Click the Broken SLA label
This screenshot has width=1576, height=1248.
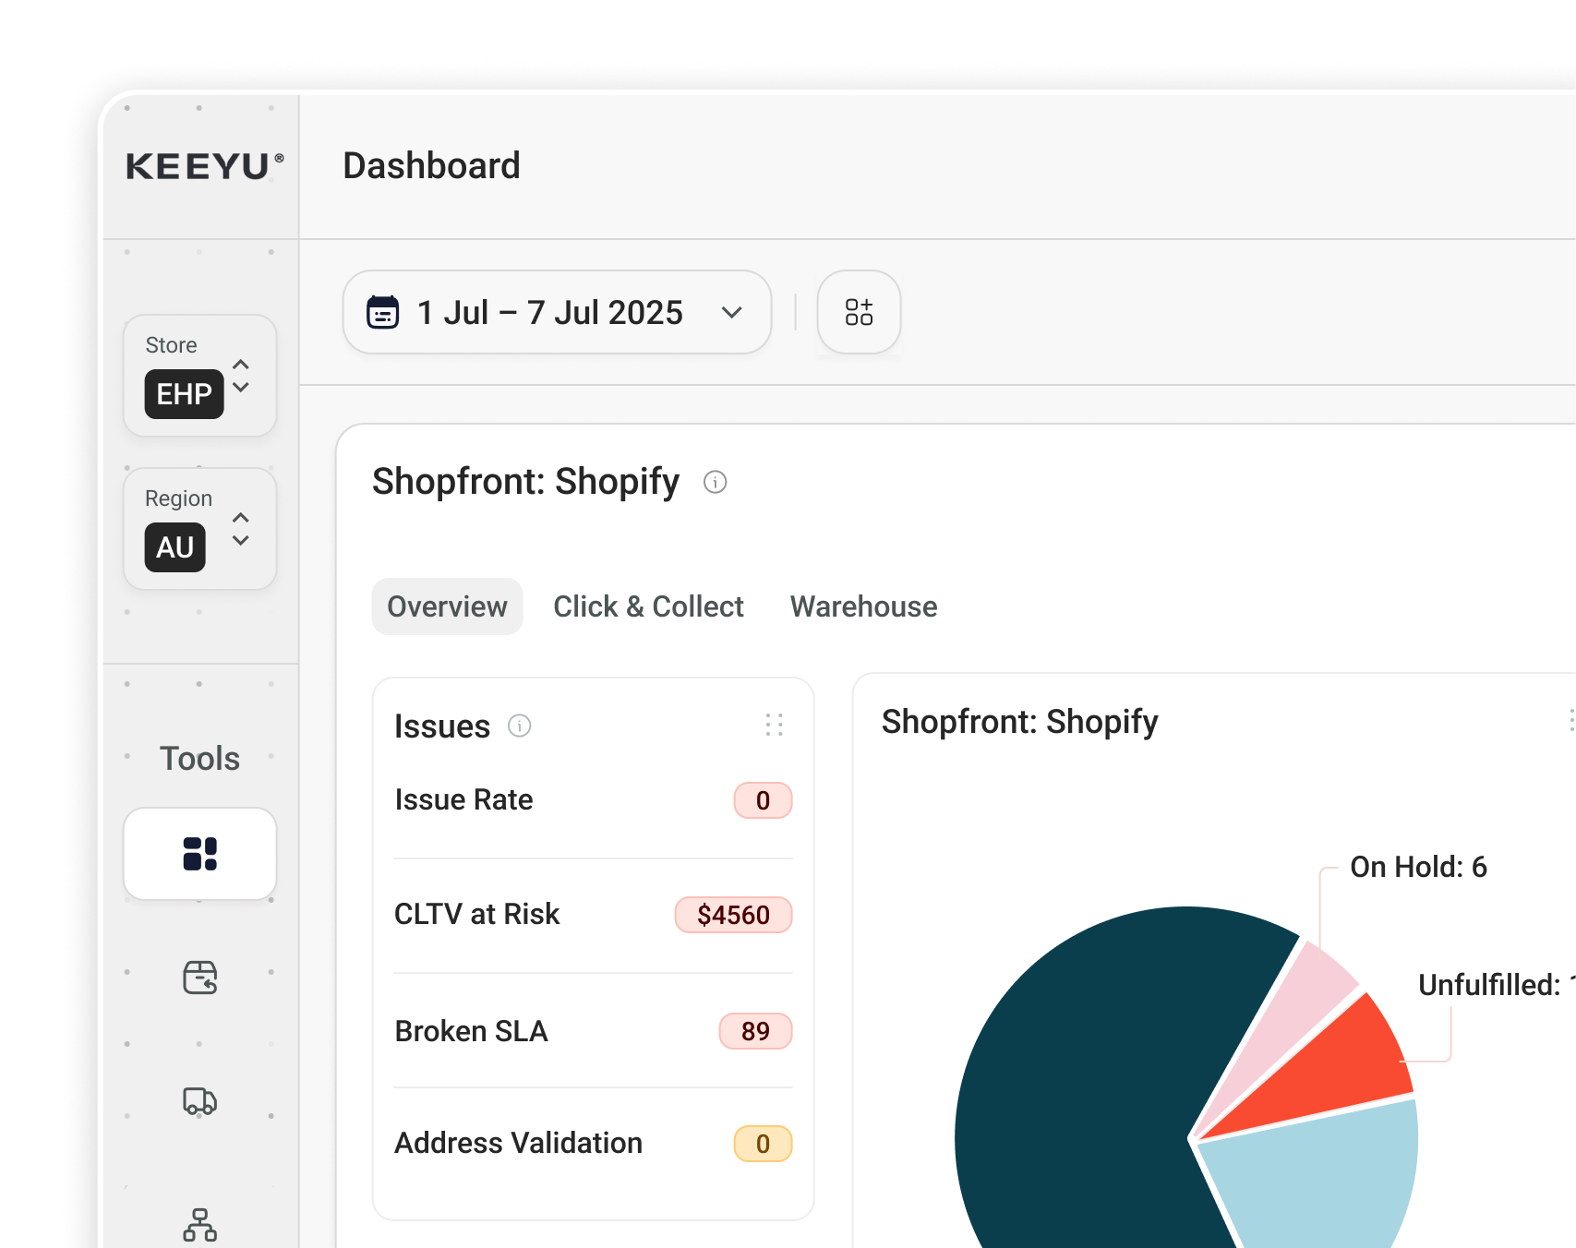click(x=471, y=1030)
